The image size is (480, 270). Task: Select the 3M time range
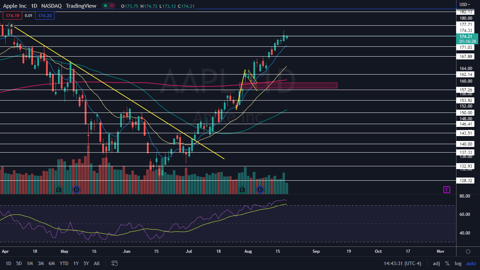[41, 263]
